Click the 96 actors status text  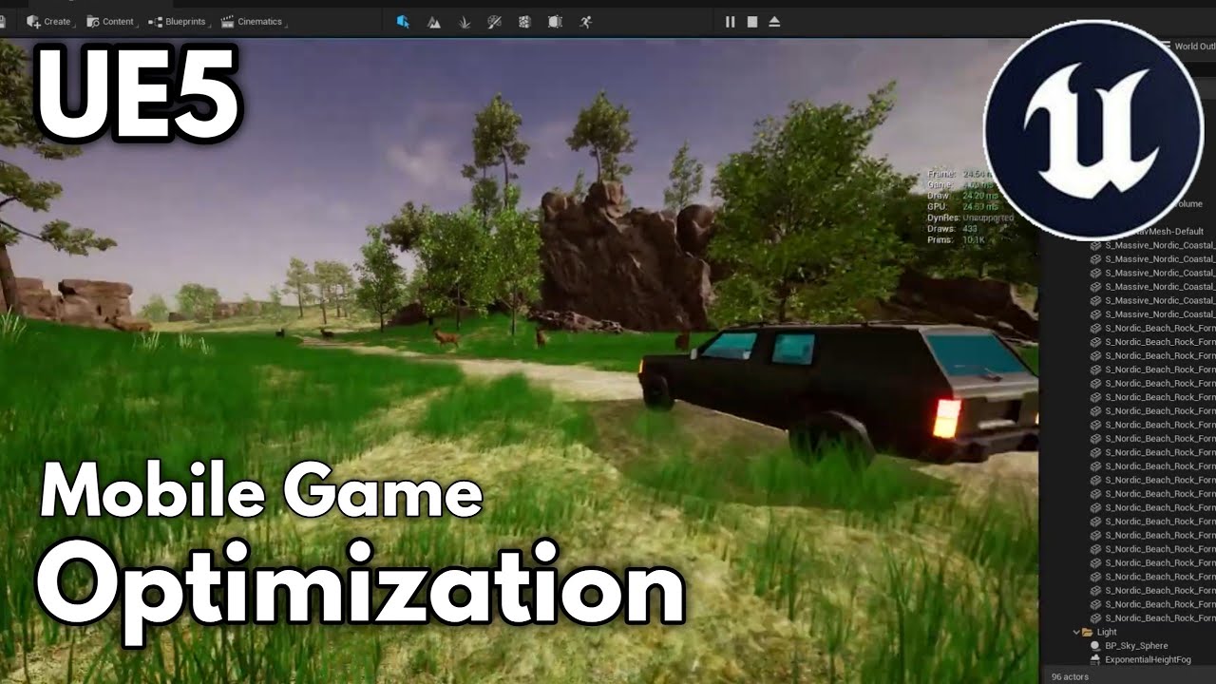[x=1070, y=676]
